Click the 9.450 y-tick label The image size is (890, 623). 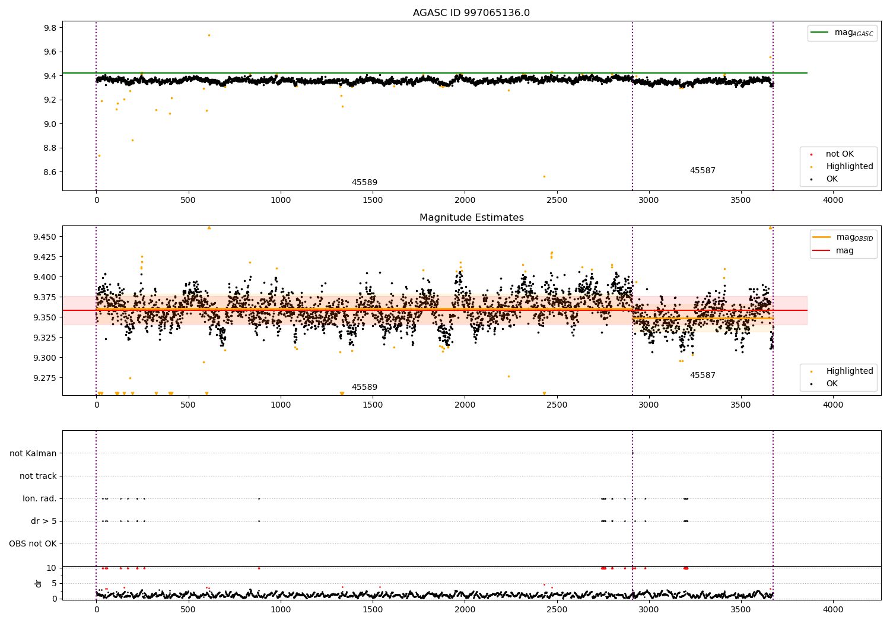click(45, 237)
